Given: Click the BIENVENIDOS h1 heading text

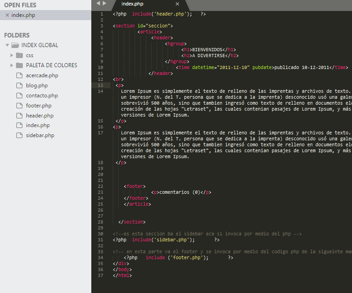Looking at the screenshot, I should [x=207, y=50].
